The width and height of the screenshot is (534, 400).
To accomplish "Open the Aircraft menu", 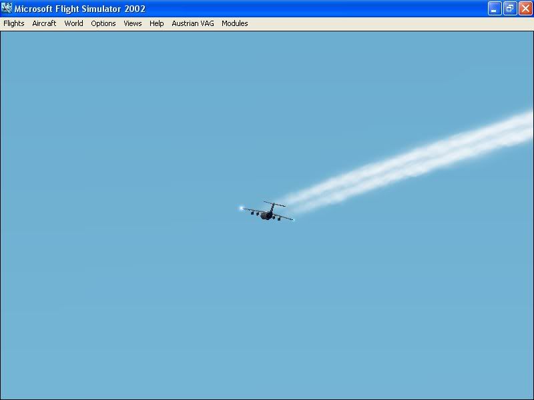I will pos(44,23).
